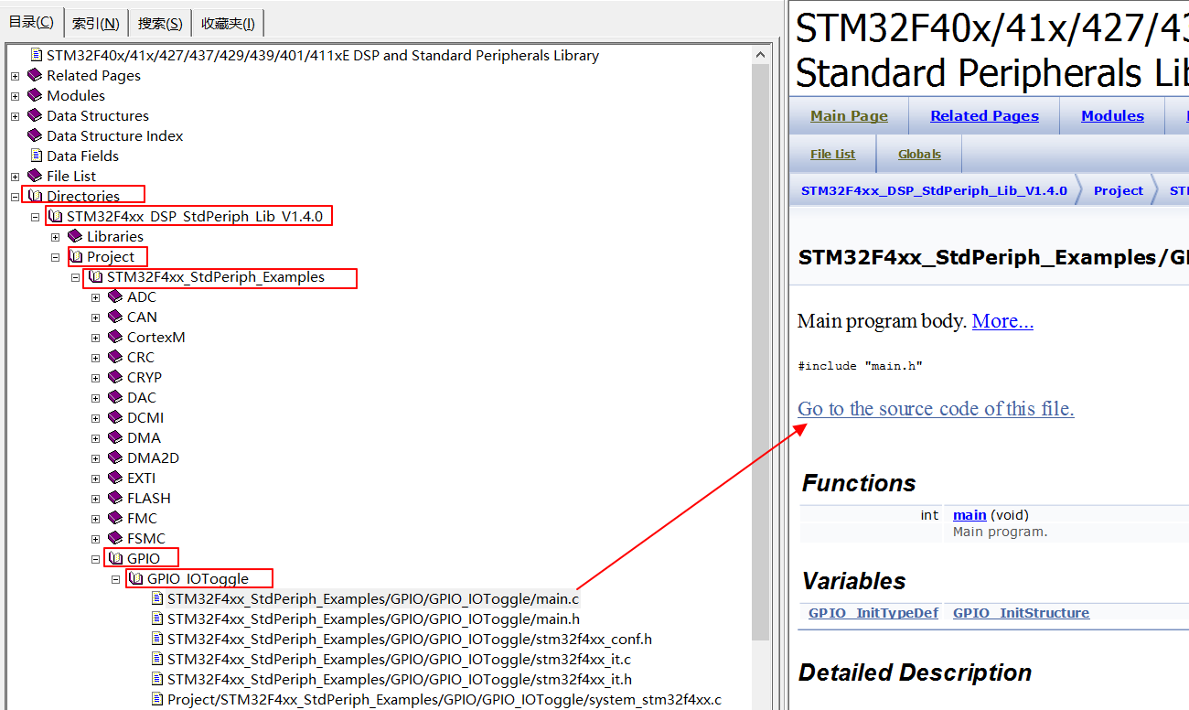Collapse the GPIO_IOToggle tree node
The image size is (1189, 710).
115,579
